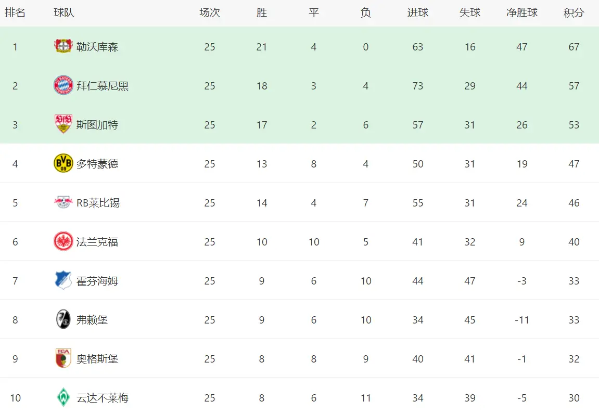
Task: Click the 进球 column header
Action: tap(417, 12)
